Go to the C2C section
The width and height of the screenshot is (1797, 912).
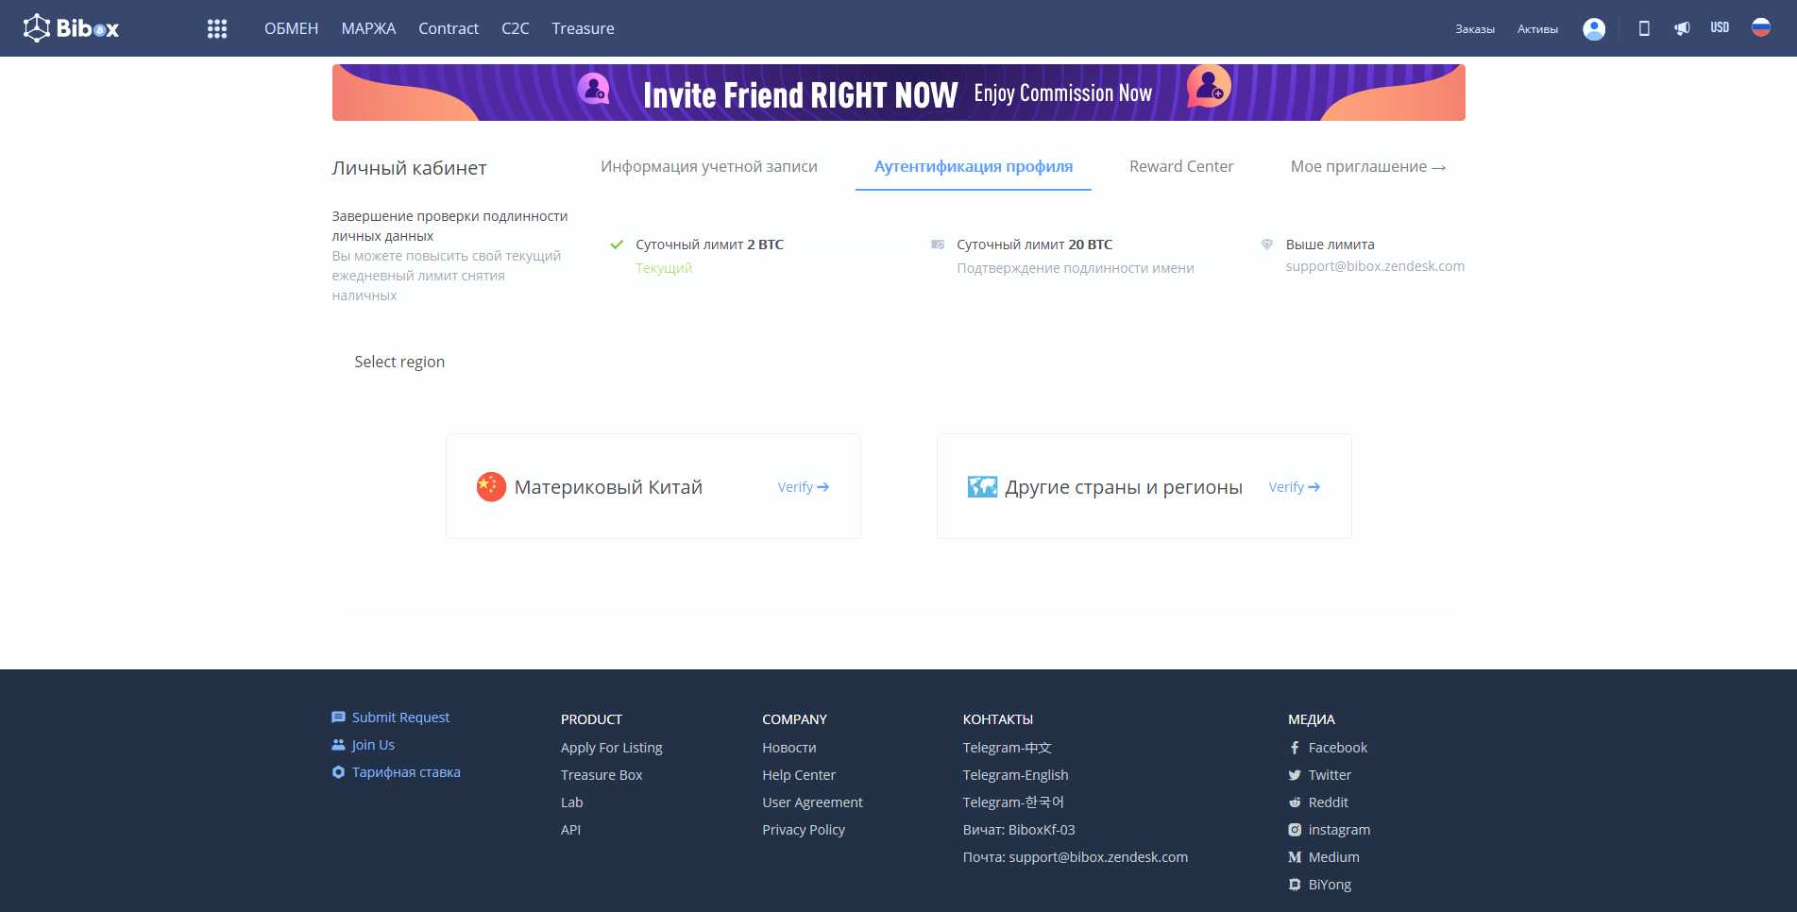tap(516, 28)
